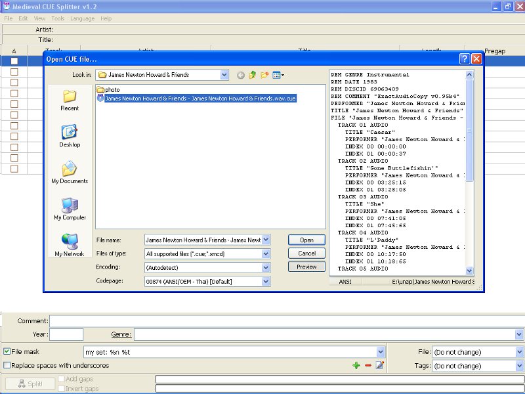This screenshot has height=394, width=525.
Task: Click the Pregap column header
Action: coord(495,51)
